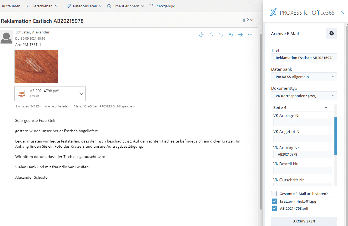
Task: Open the Dokumenttyp dropdown
Action: (x=304, y=96)
